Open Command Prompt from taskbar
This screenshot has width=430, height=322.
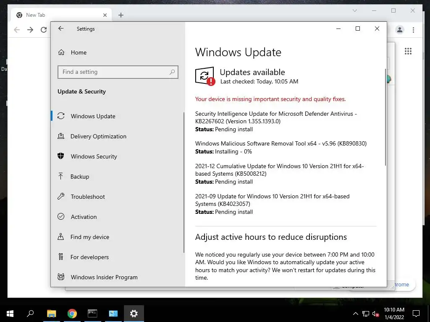[x=92, y=314]
